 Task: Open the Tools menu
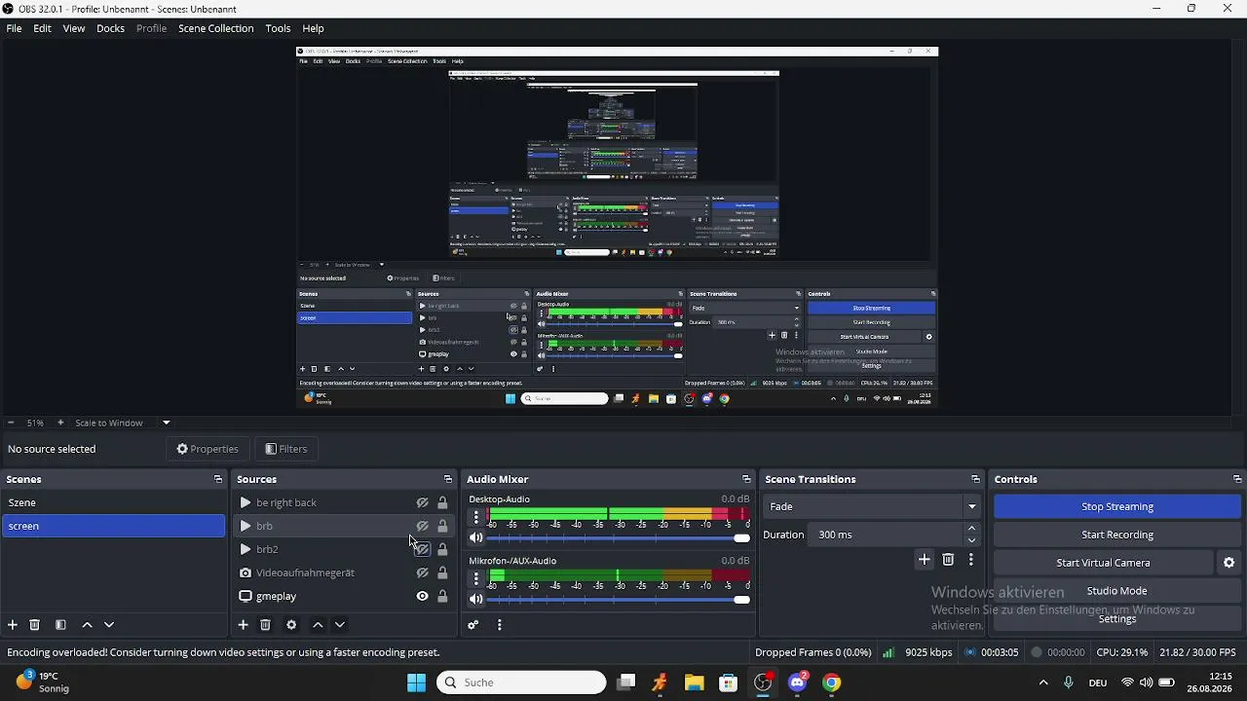point(278,28)
